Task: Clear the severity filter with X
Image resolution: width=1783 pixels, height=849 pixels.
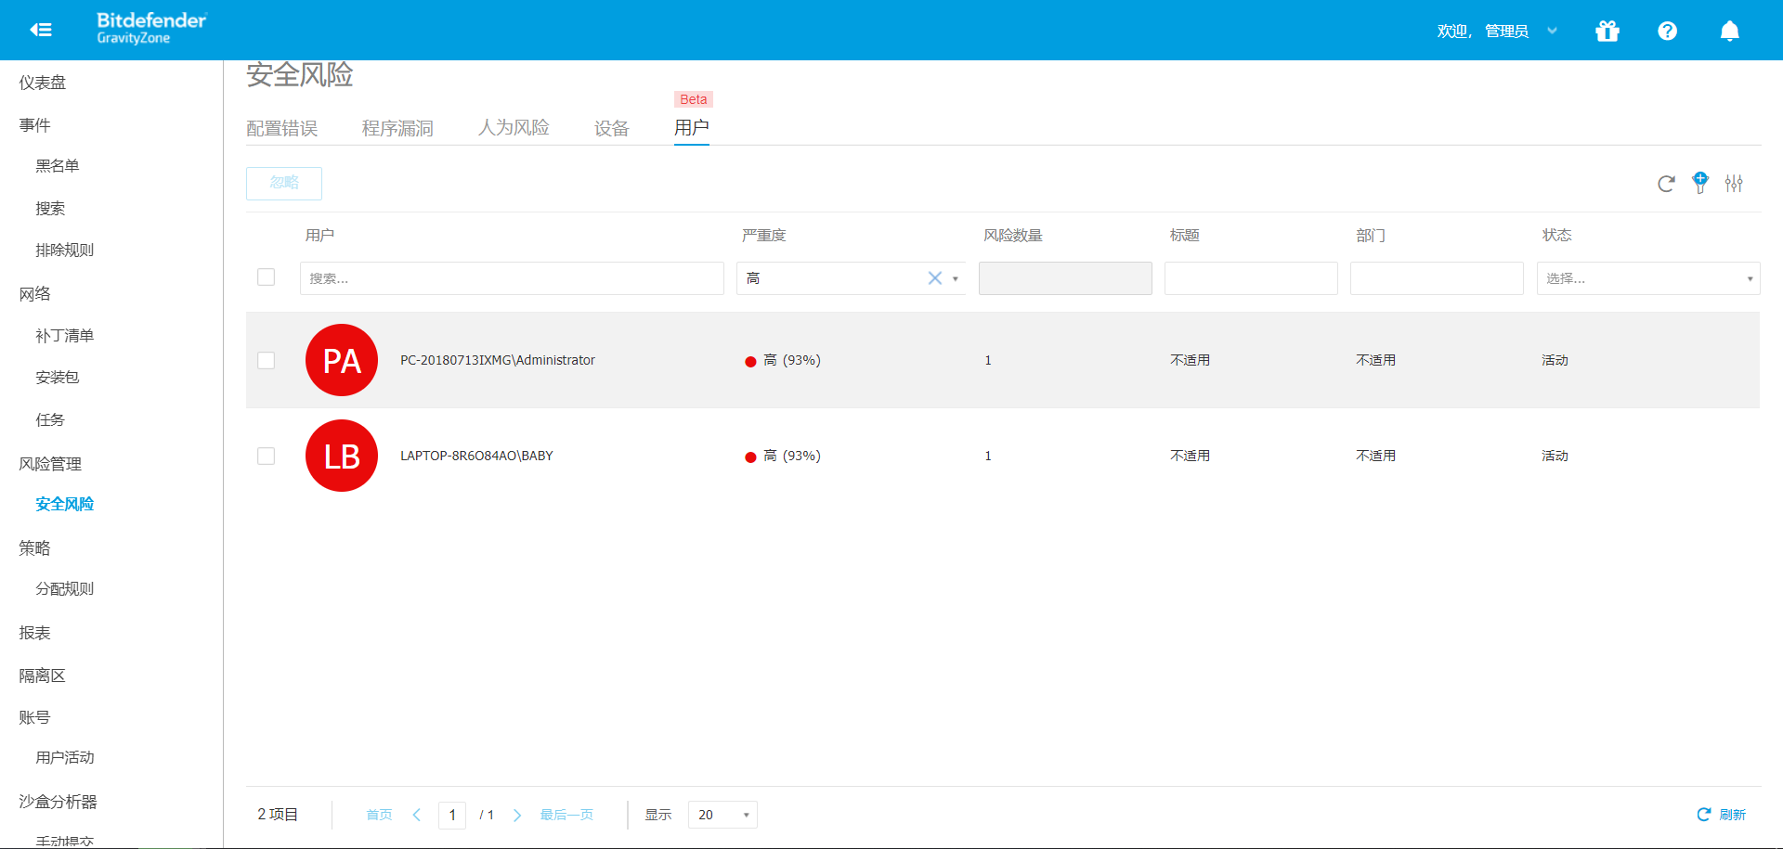Action: [934, 278]
